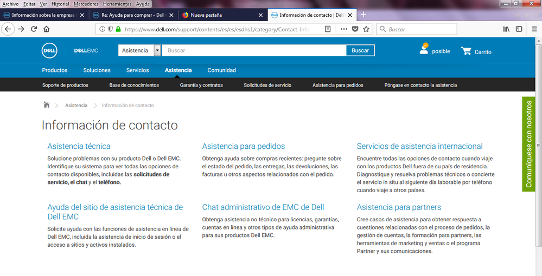This screenshot has height=276, width=542.
Task: Open Garantía y contratos
Action: pyautogui.click(x=201, y=85)
